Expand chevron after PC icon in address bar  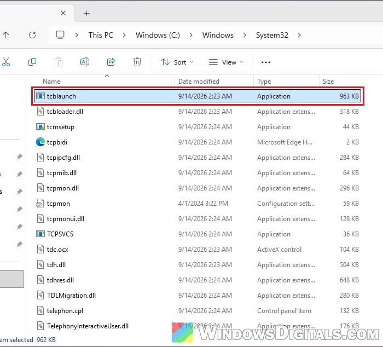coord(77,35)
